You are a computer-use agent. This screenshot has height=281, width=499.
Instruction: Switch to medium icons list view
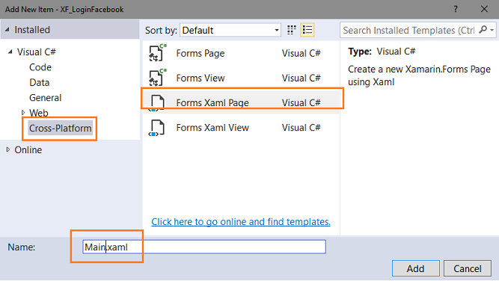click(307, 30)
